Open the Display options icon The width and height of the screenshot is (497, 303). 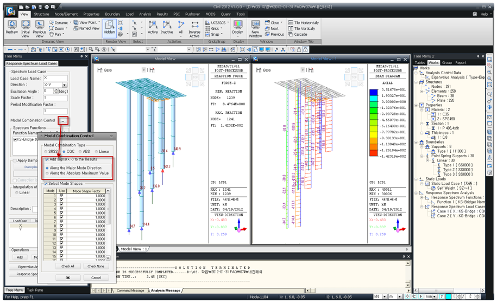[238, 25]
